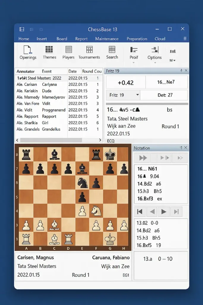Select the Ale. Kariakin Duda row

coord(59,91)
